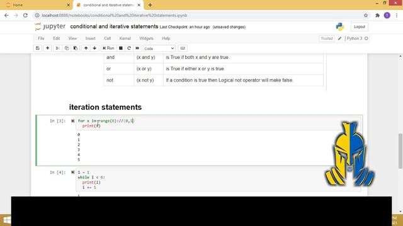The width and height of the screenshot is (403, 226).
Task: Click the edit pencil icon near Trusted
Action: coord(339,38)
